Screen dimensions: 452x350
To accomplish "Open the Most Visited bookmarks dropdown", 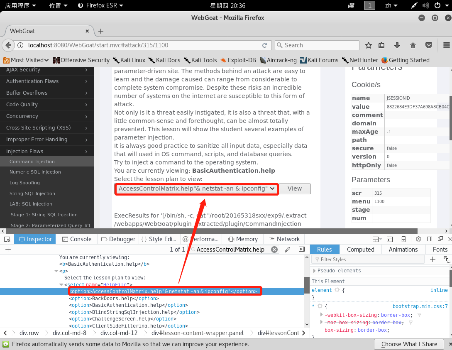I will tap(26, 60).
